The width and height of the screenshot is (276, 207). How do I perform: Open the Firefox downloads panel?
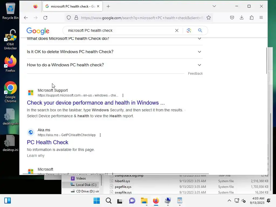242,18
